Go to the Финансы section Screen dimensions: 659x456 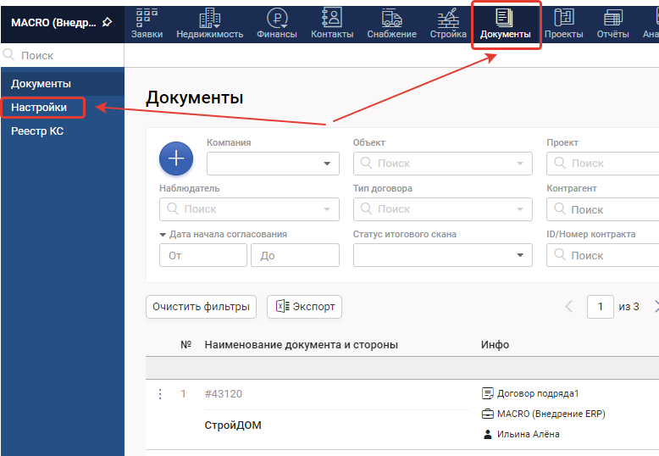276,24
